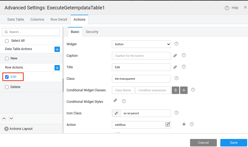Click the Cancel button

[203, 143]
